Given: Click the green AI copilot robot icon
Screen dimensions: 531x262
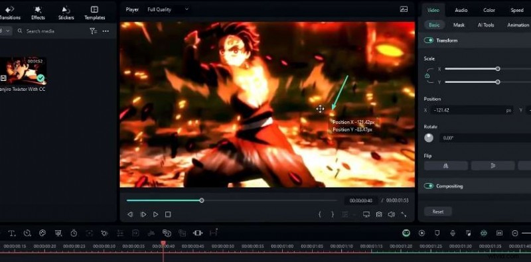Looking at the screenshot, I should 406,233.
